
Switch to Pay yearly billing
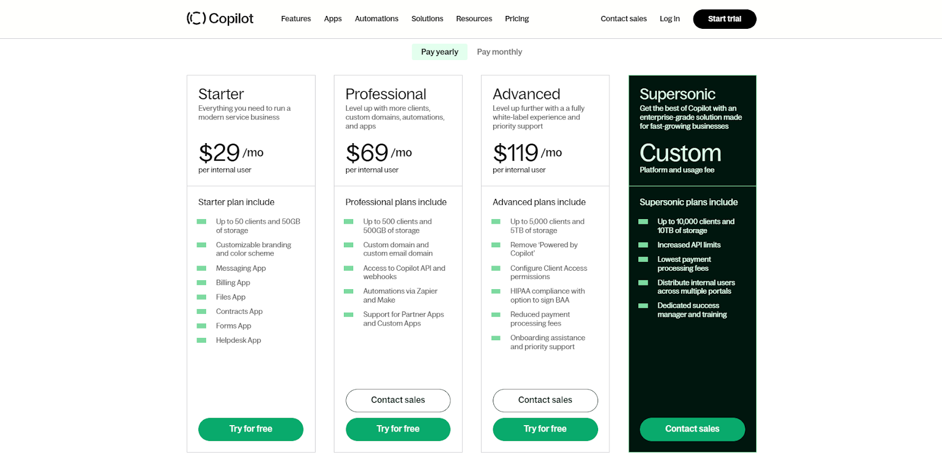pos(439,51)
